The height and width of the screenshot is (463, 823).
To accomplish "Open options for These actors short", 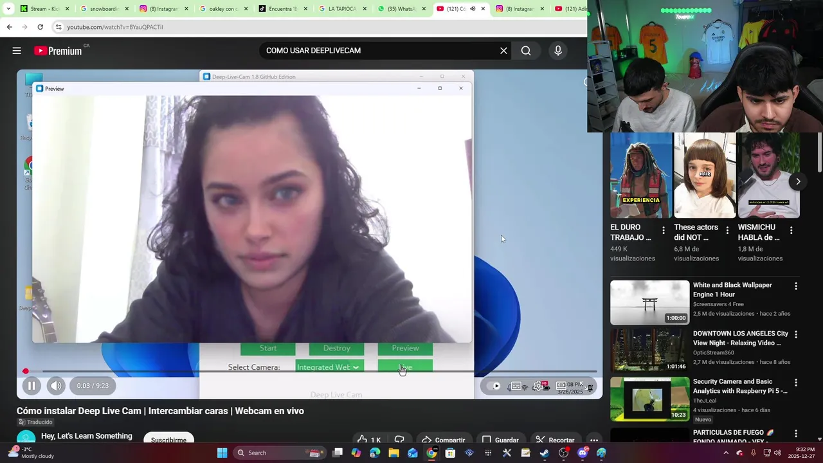I will 727,230.
